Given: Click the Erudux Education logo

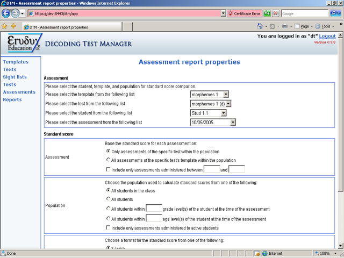Looking at the screenshot, I should click(x=24, y=43).
